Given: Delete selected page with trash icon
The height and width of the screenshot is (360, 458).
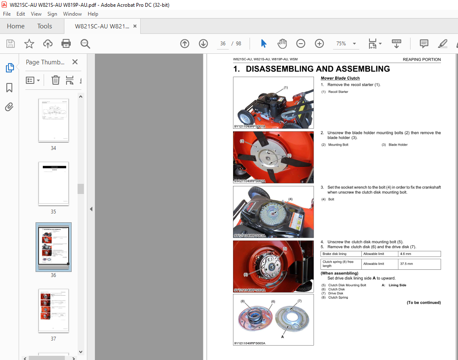Looking at the screenshot, I should [x=56, y=80].
